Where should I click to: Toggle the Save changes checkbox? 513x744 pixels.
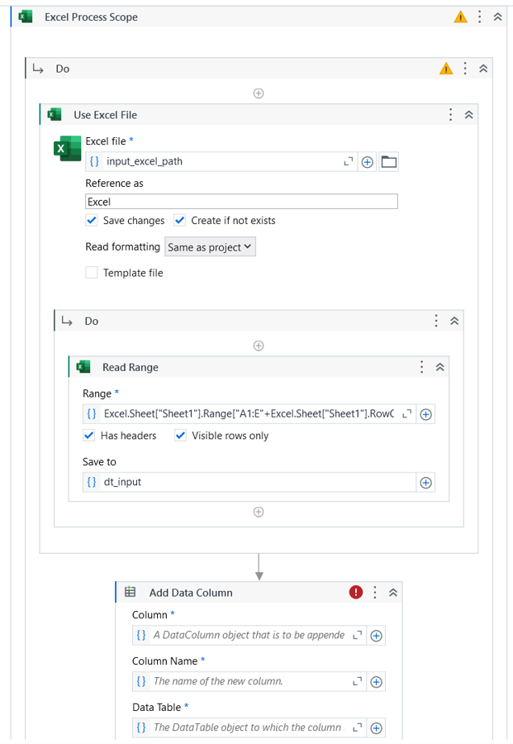point(92,220)
